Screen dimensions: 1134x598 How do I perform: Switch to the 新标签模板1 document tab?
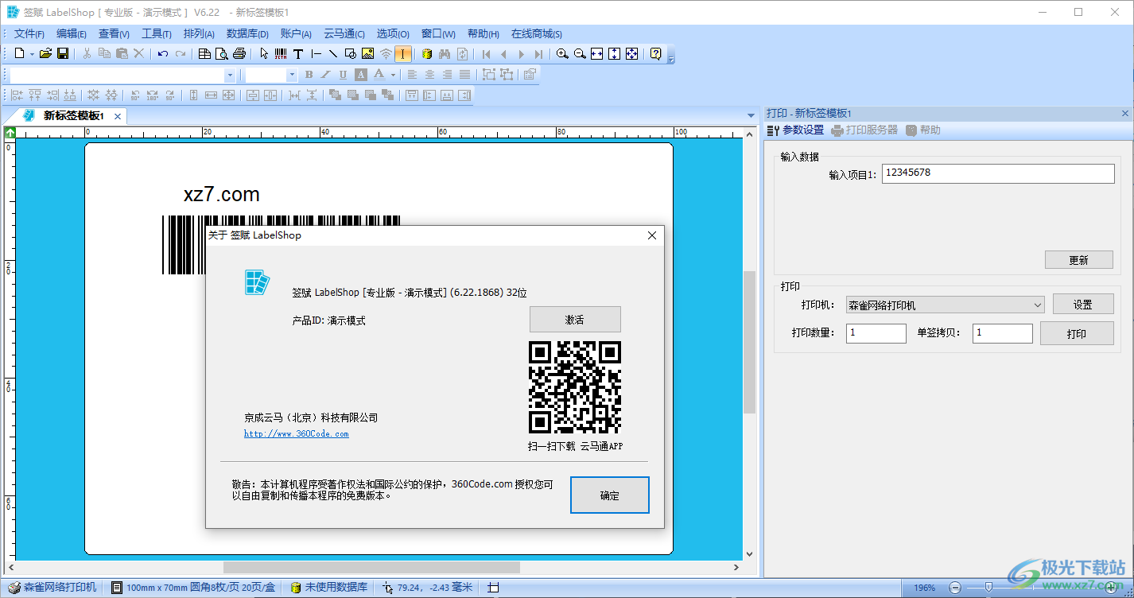coord(73,116)
